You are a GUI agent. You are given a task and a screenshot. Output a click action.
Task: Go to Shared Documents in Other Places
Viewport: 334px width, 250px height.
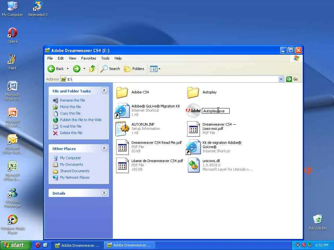[75, 171]
